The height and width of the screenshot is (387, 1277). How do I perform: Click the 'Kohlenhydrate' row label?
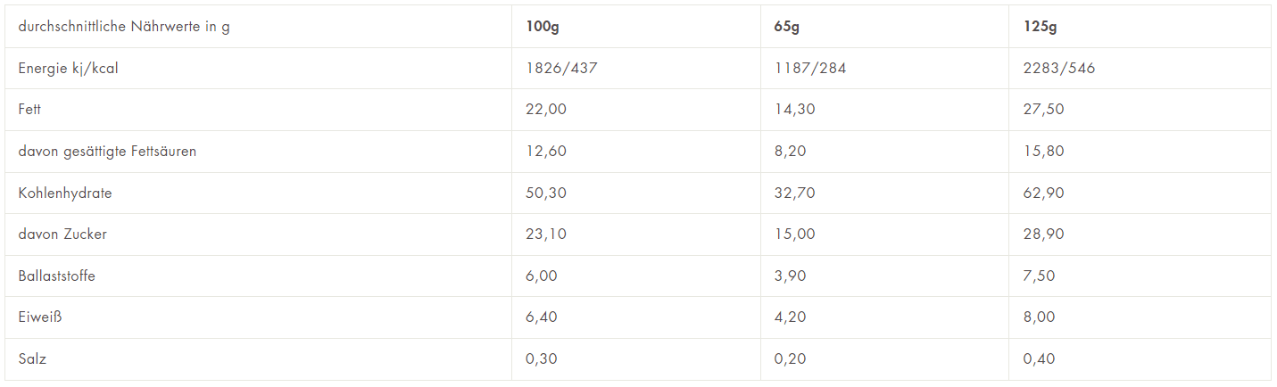(65, 193)
